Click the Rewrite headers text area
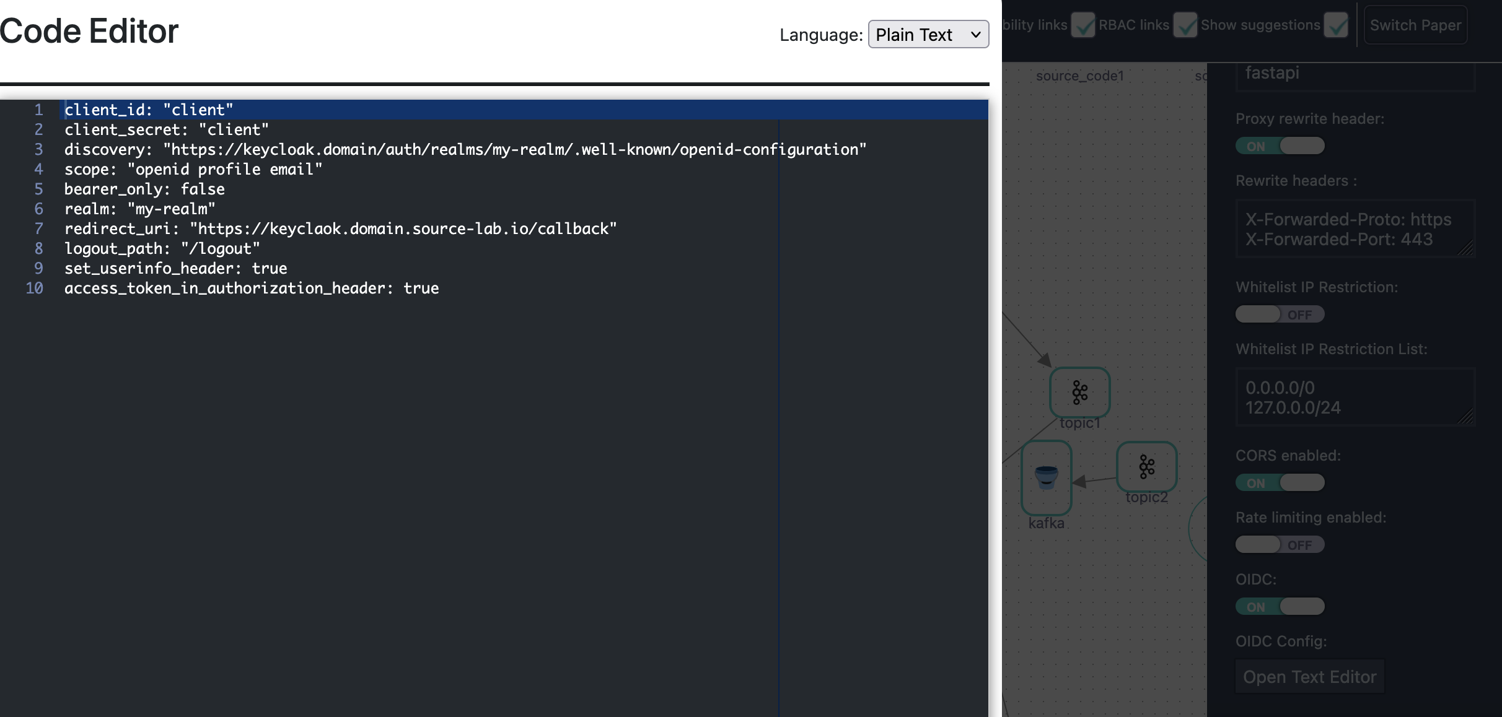1502x717 pixels. tap(1356, 228)
